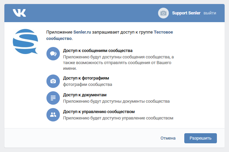
Task: Select the Доступ к фотографиям heading
Action: pyautogui.click(x=86, y=78)
